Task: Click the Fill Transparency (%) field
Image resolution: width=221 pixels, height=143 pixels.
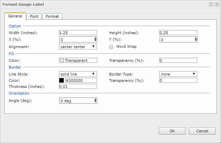Action: click(x=178, y=60)
